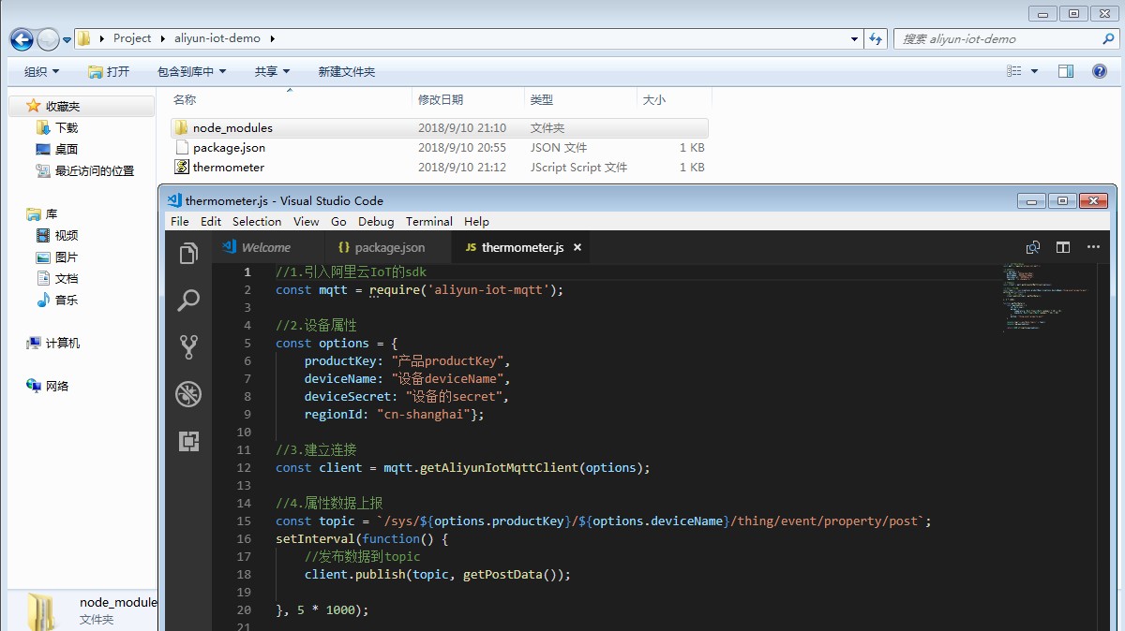The width and height of the screenshot is (1125, 631).
Task: Open the VS Code Debug view icon
Action: pyautogui.click(x=188, y=394)
